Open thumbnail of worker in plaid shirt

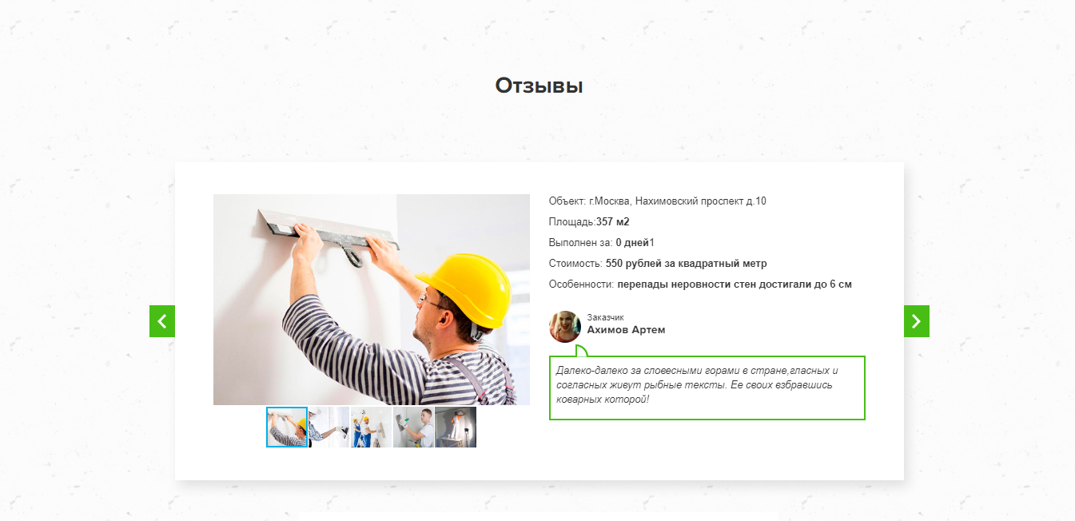tap(329, 427)
